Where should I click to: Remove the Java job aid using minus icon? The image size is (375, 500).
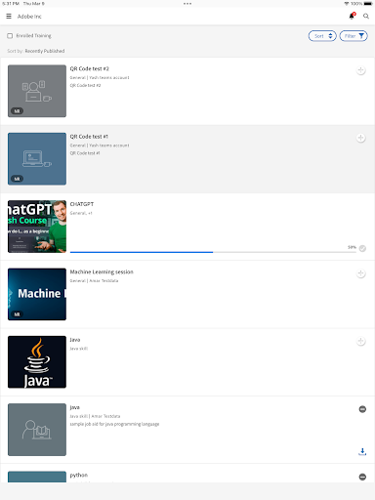pos(362,409)
